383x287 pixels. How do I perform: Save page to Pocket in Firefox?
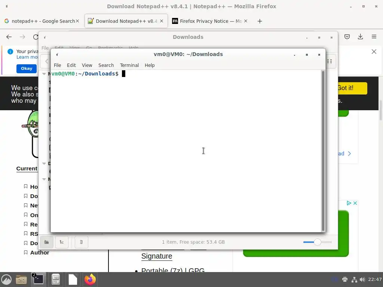click(x=347, y=37)
